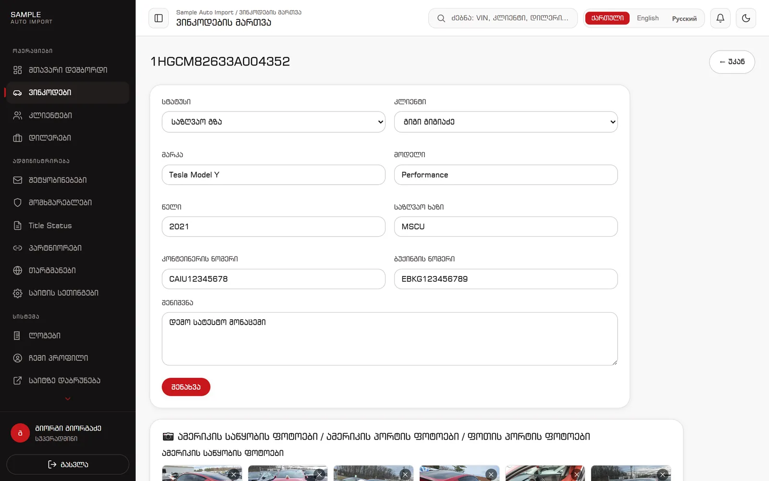This screenshot has width=769, height=481.
Task: Expand sidebar with red chevron down
Action: pos(68,399)
